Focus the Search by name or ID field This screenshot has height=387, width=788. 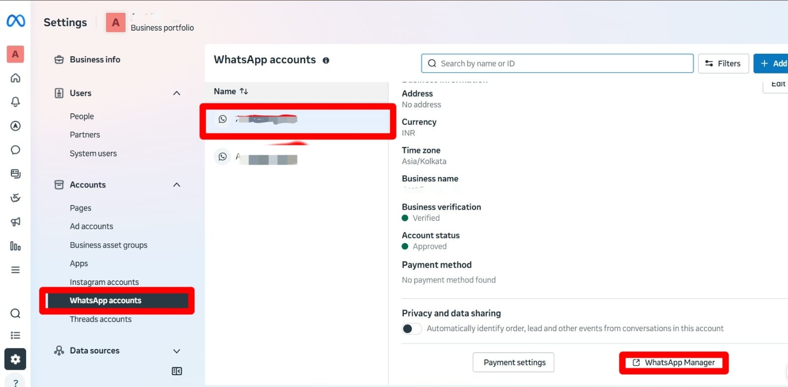coord(557,64)
